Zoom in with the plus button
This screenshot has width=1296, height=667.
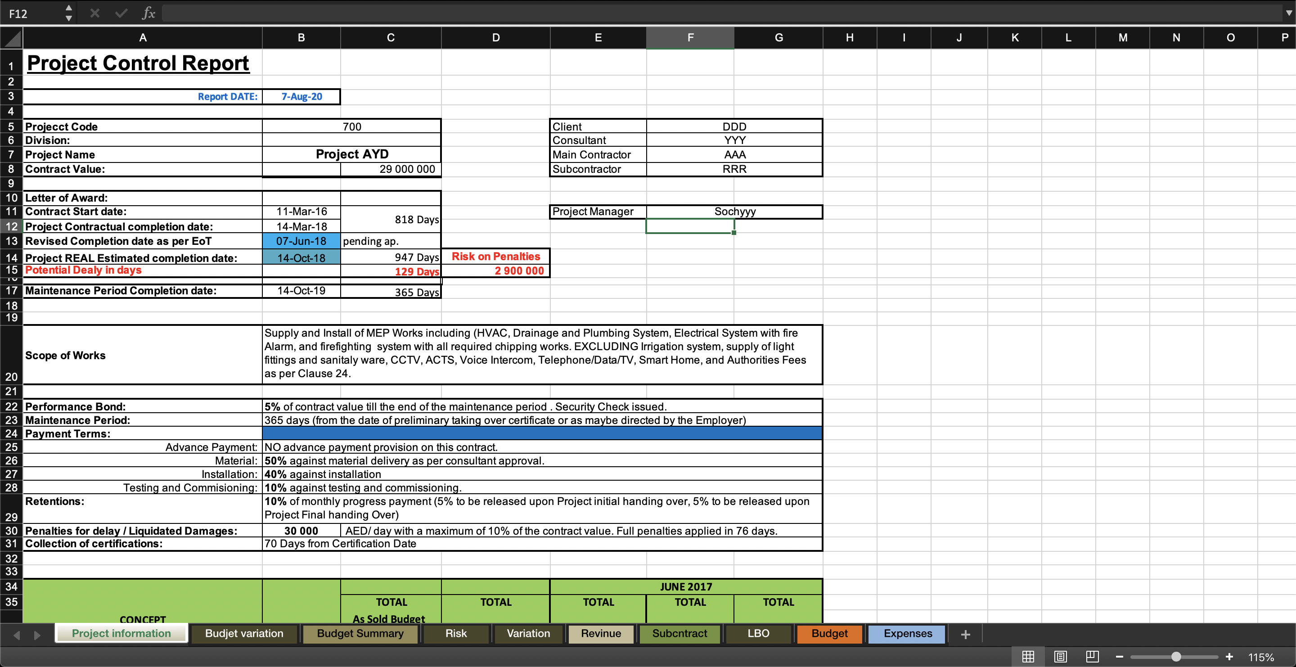[x=1229, y=657]
